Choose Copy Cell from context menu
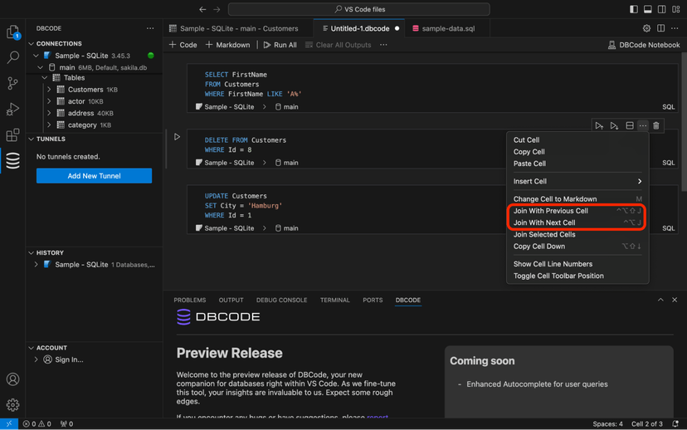The height and width of the screenshot is (430, 687). coord(577,152)
